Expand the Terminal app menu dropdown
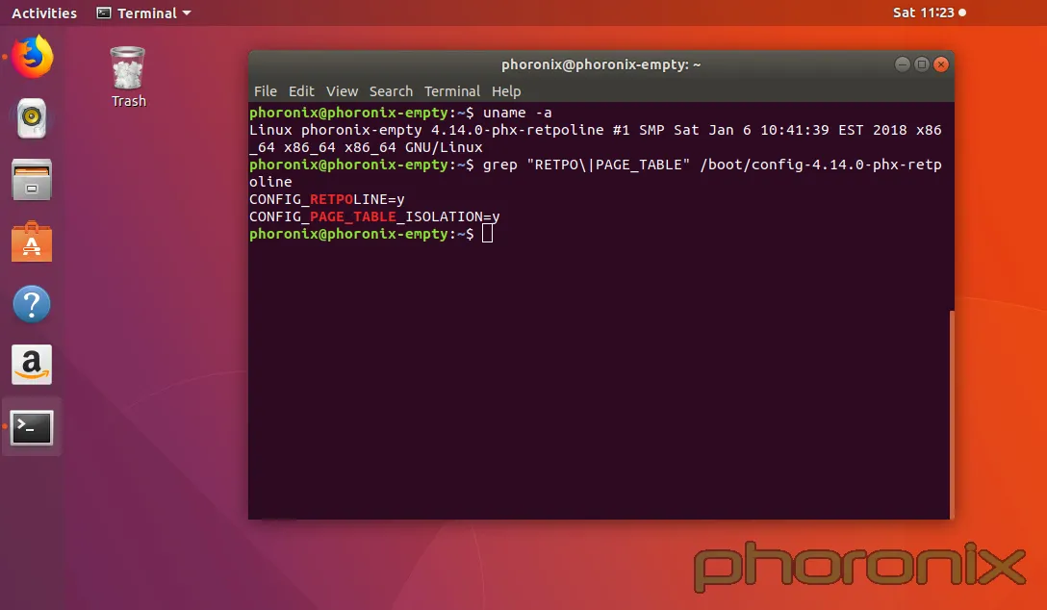 [143, 13]
